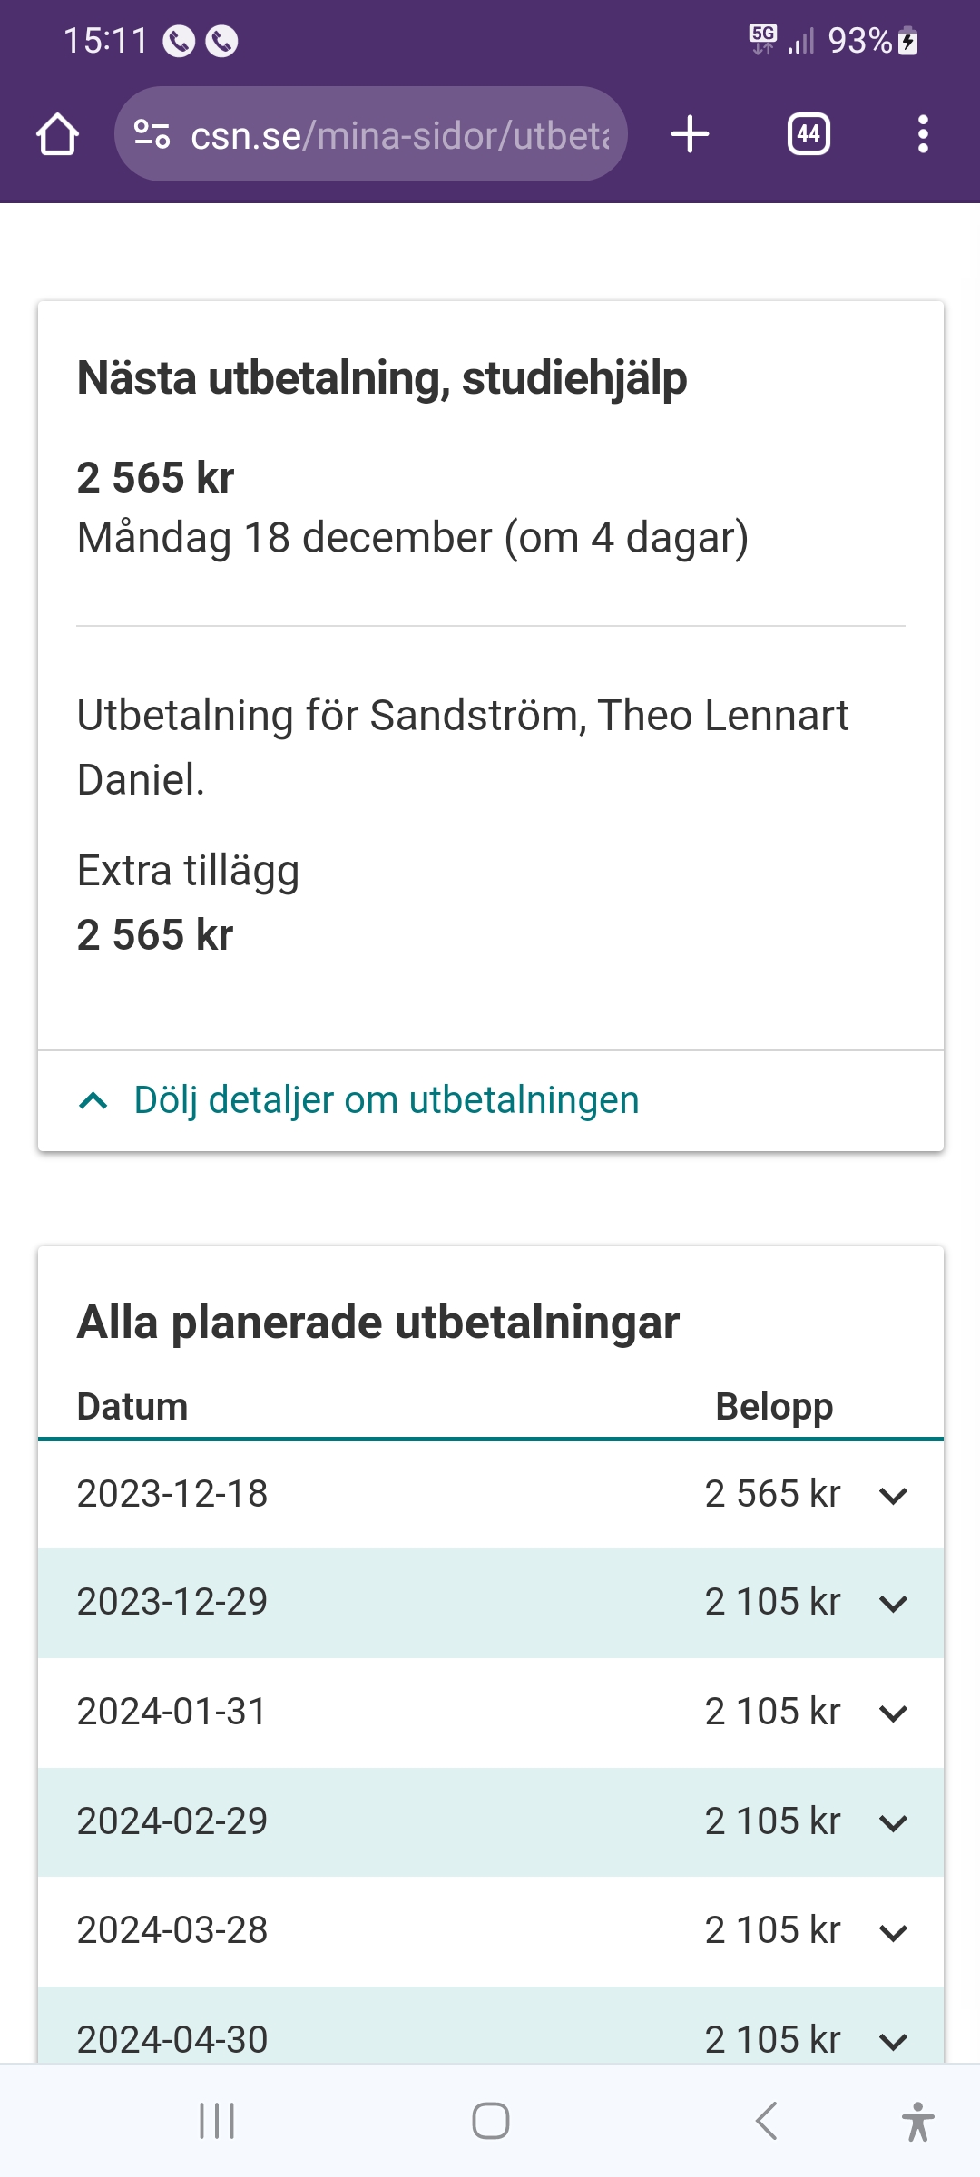This screenshot has width=980, height=2177.
Task: Expand the 2024-02-29 payment row chevron
Action: [x=893, y=1822]
